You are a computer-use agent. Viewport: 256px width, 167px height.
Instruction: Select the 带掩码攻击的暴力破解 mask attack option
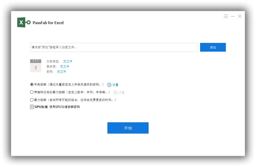click(32, 92)
